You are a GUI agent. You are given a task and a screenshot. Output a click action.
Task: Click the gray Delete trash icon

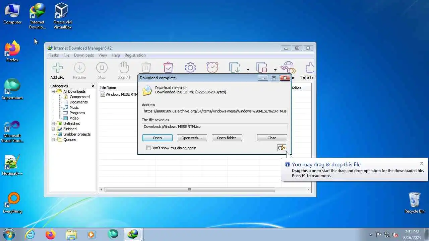tap(146, 68)
